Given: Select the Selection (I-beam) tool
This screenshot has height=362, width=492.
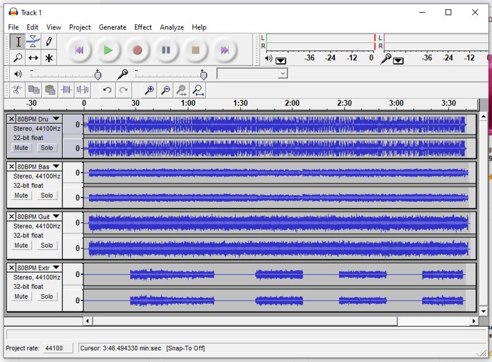Looking at the screenshot, I should [18, 42].
